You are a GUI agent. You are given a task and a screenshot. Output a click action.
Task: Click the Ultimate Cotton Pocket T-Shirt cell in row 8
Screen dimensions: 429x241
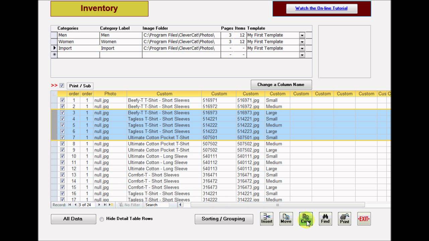164,144
